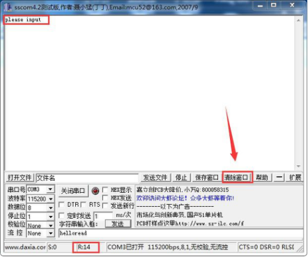
Task: Click the 清除窗口 button
Action: point(237,178)
